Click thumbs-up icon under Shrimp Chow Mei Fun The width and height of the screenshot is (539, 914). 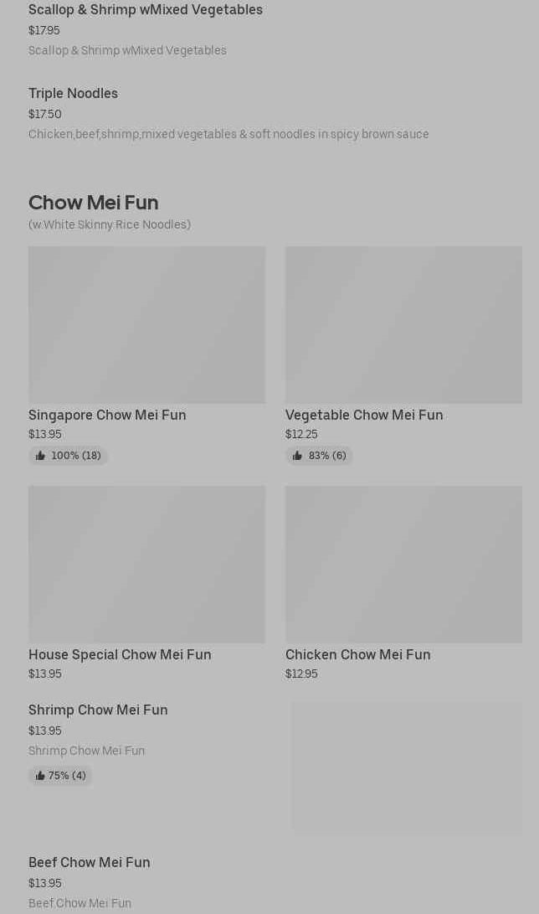click(40, 776)
